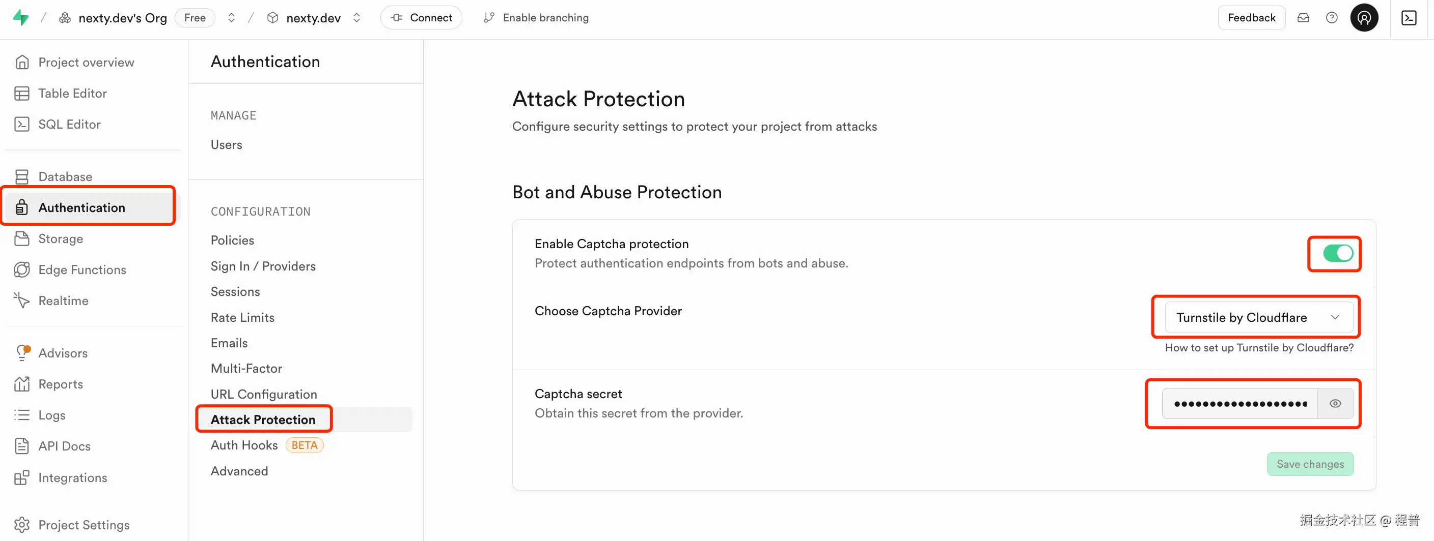Open Project Settings

point(84,524)
